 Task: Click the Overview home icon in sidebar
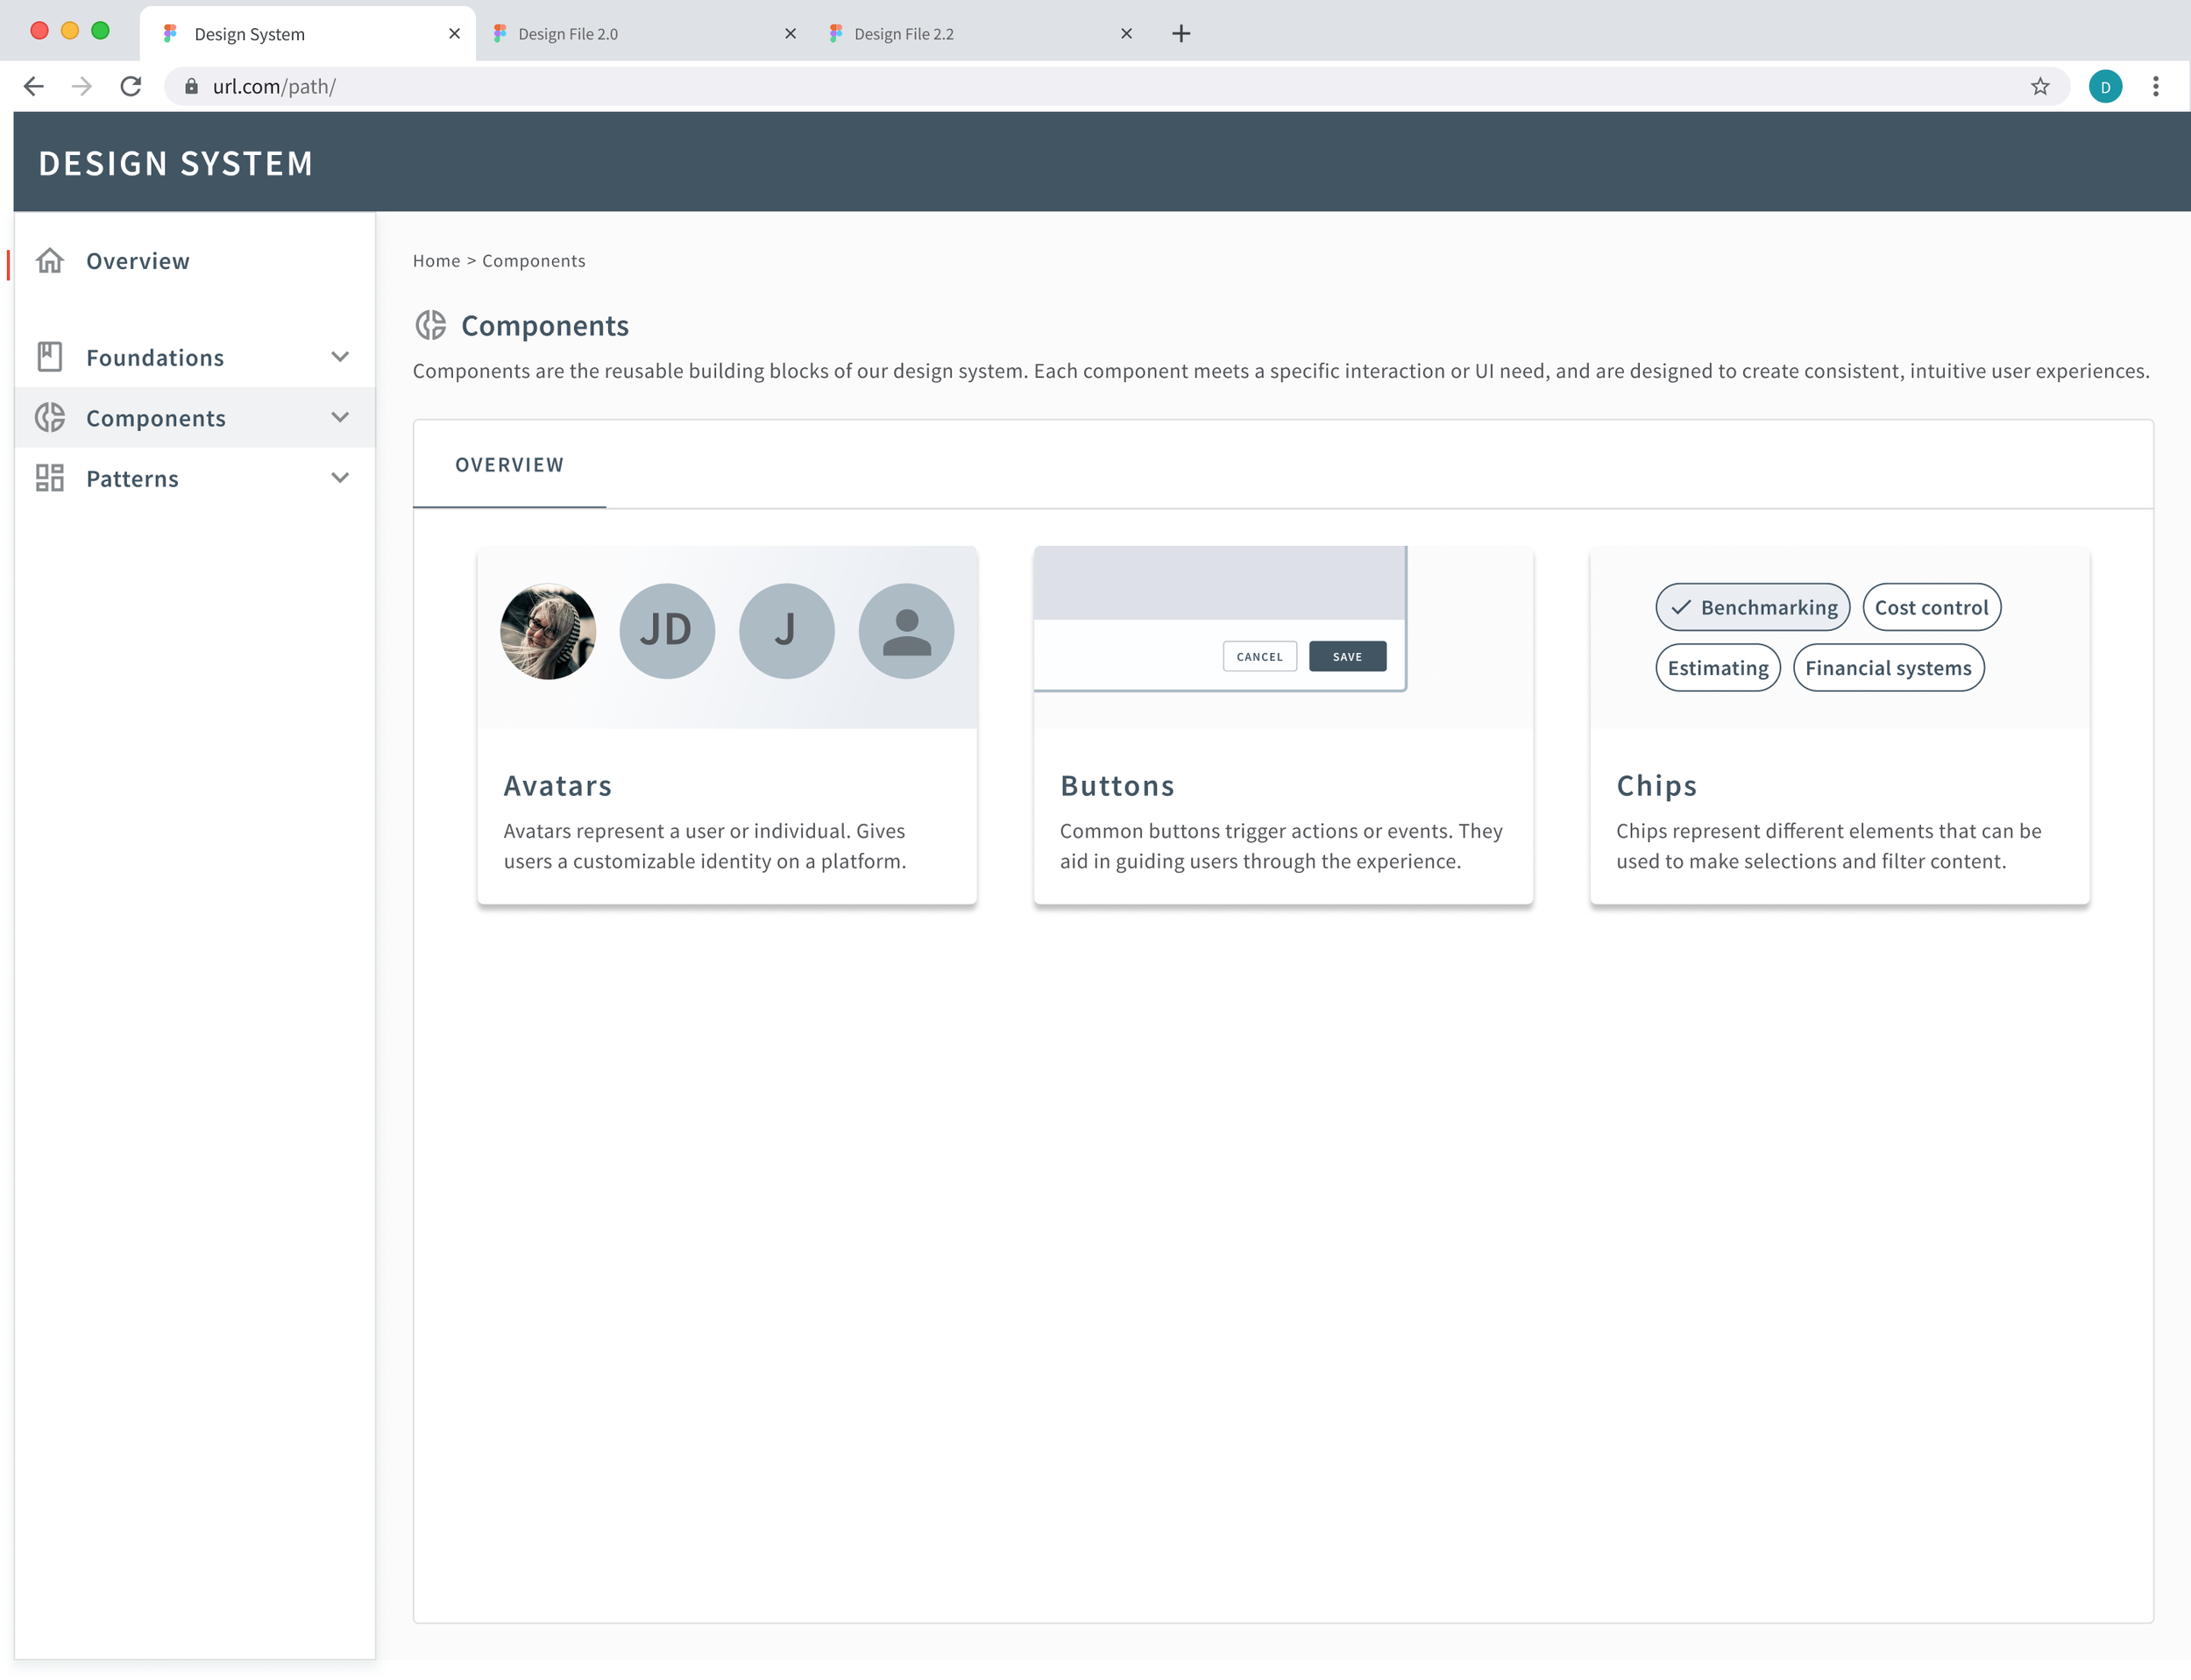pos(49,260)
